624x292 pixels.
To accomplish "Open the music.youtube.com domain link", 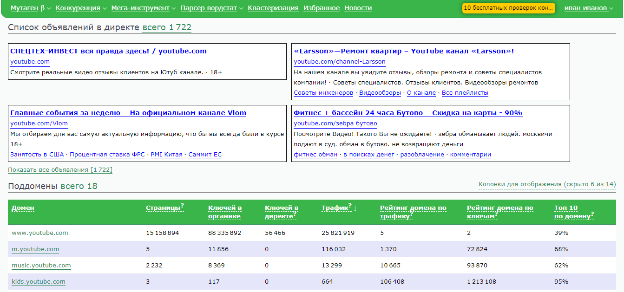I will (41, 266).
